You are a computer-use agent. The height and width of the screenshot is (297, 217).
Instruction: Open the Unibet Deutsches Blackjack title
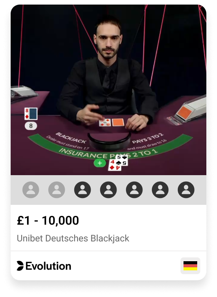[73, 238]
